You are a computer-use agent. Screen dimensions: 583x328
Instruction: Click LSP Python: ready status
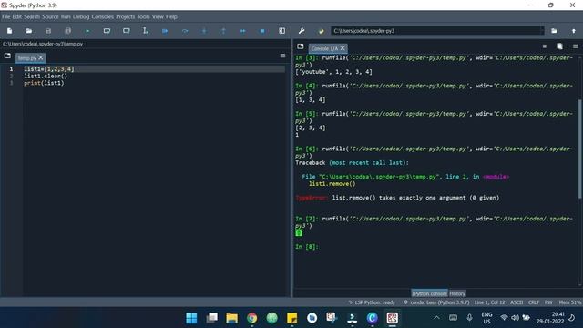point(372,302)
